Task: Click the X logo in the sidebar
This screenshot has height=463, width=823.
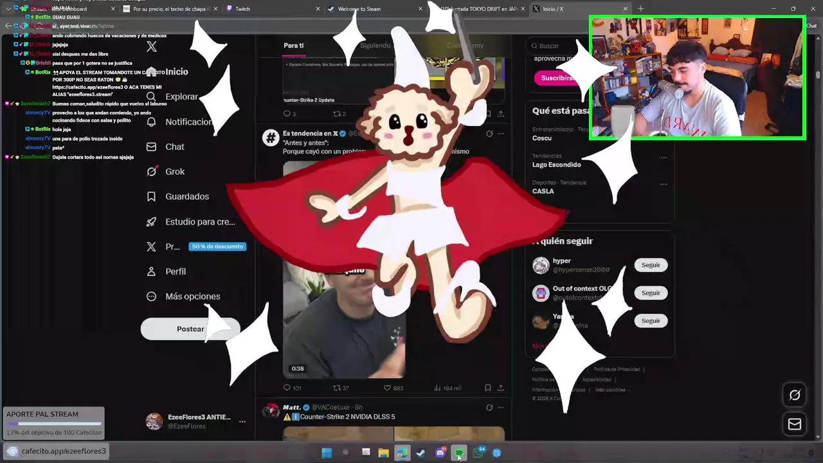Action: coord(152,46)
